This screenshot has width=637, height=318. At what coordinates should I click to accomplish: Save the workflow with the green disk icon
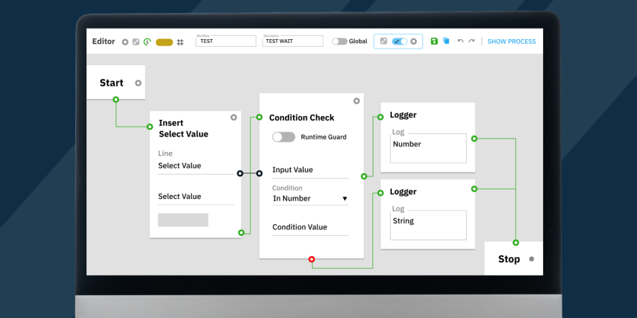point(434,41)
